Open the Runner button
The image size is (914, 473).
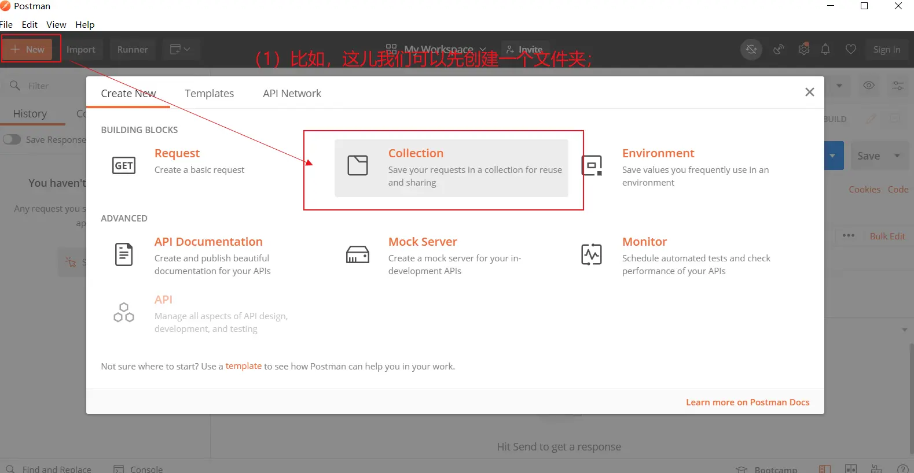133,50
